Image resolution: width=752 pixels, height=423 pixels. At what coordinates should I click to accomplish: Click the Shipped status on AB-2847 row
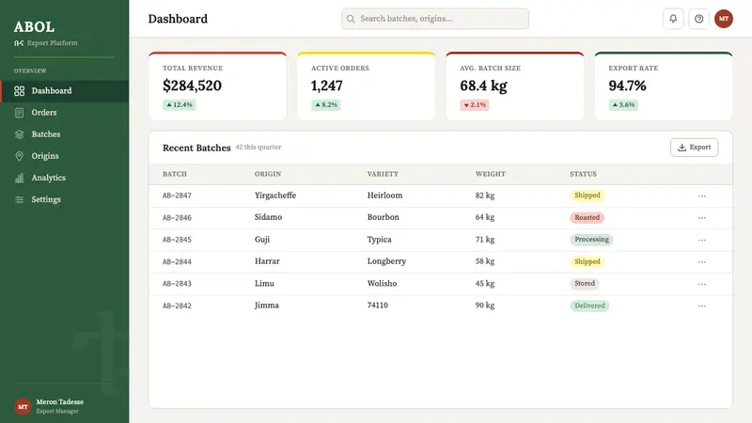click(587, 196)
